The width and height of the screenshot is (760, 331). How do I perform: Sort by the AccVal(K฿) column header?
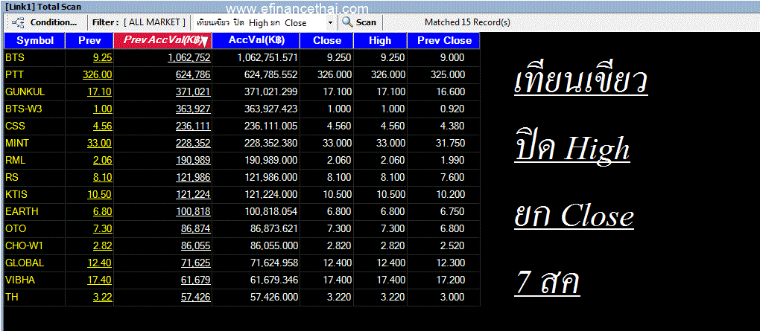point(256,41)
